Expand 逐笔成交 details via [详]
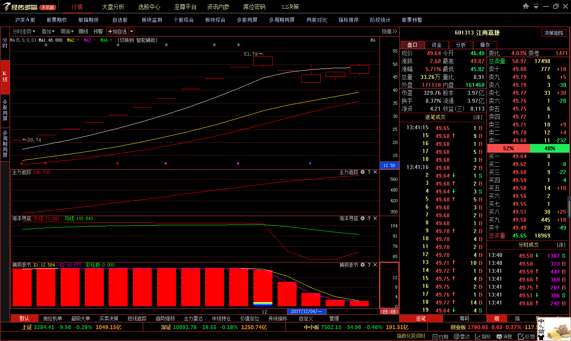Viewport: 571px width, 341px height. click(478, 117)
